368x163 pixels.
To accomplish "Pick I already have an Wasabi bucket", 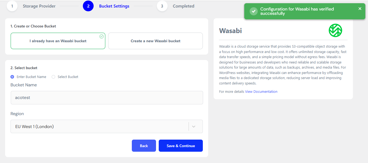I will 58,41.
